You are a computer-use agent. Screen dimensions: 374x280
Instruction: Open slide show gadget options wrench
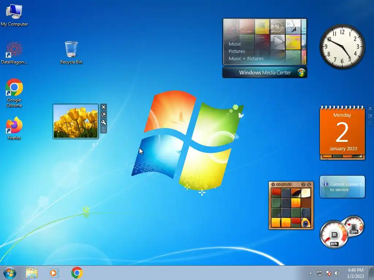(103, 122)
